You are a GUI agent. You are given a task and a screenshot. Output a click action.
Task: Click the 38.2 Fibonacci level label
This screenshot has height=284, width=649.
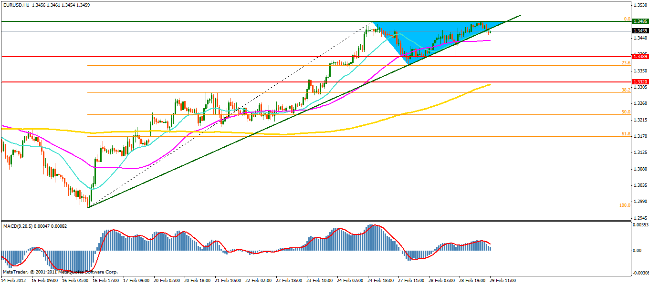tap(626, 90)
